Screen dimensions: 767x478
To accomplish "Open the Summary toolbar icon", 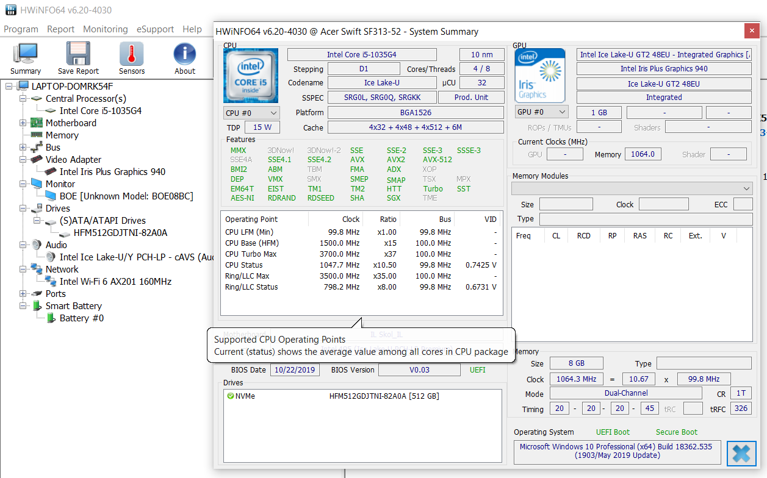I will pos(26,54).
